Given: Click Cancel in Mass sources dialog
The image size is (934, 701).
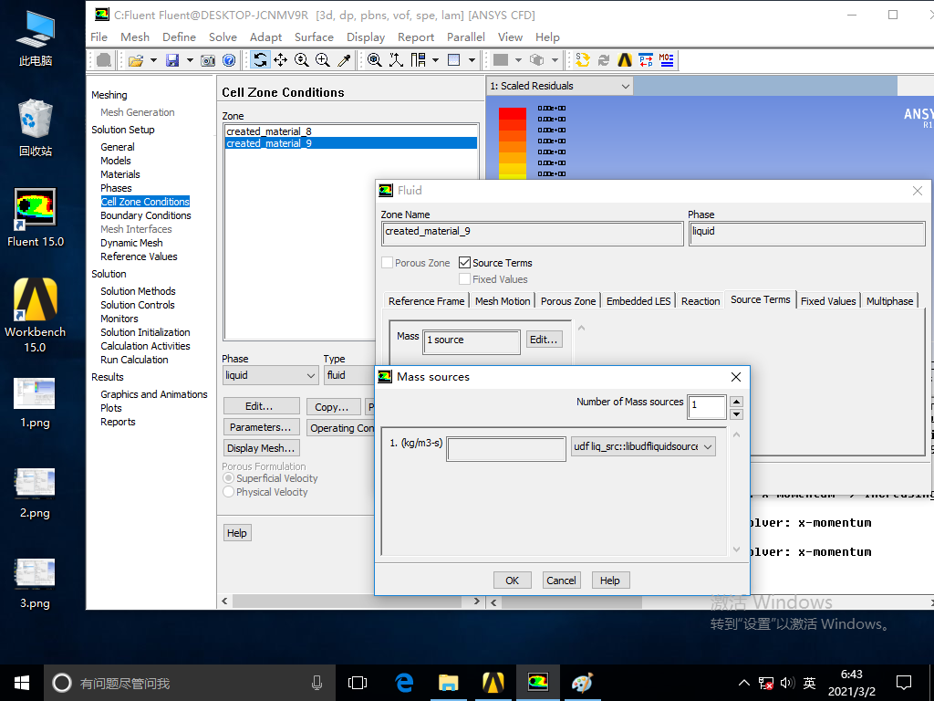Looking at the screenshot, I should click(x=561, y=580).
